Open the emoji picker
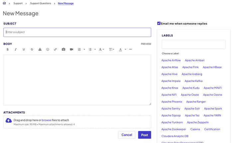 (48, 49)
